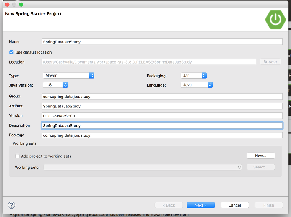This screenshot has width=291, height=217.
Task: Click the New... working set button
Action: click(260, 156)
